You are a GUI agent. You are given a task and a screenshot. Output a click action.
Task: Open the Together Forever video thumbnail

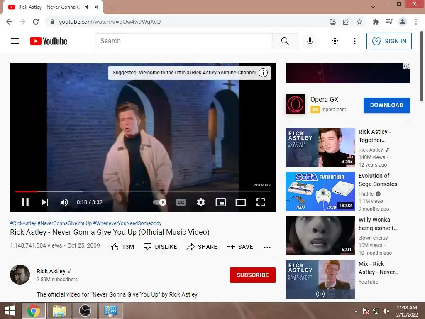320,147
